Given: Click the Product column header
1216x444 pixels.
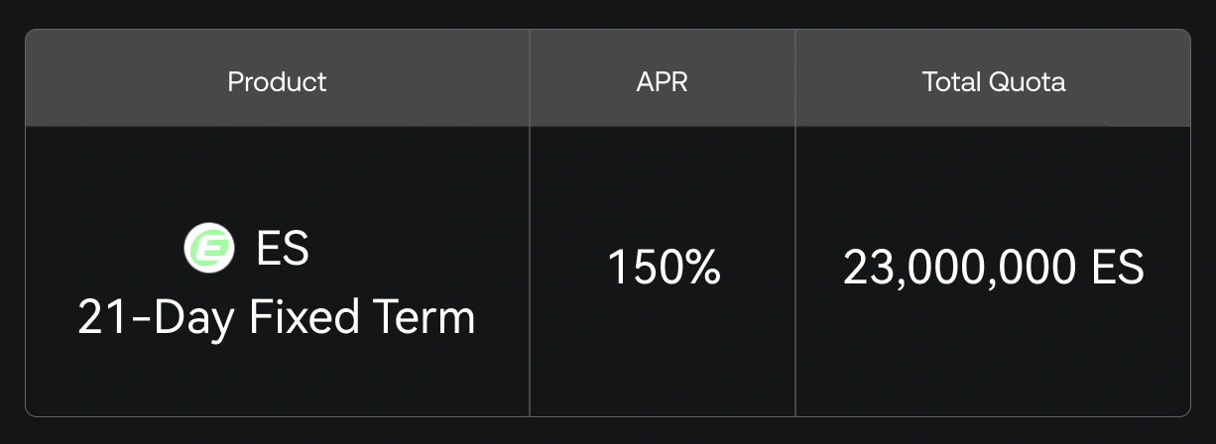Looking at the screenshot, I should (277, 81).
